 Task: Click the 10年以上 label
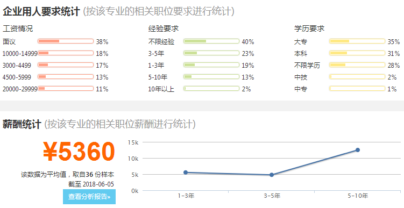[x=161, y=89]
